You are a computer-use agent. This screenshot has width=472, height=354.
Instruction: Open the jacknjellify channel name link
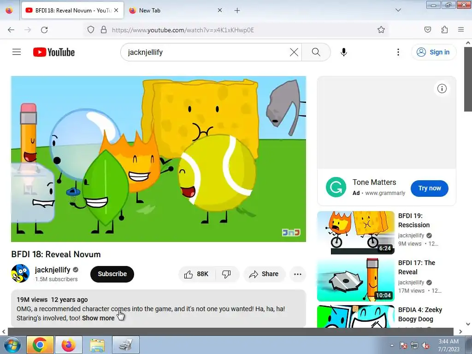[53, 270]
